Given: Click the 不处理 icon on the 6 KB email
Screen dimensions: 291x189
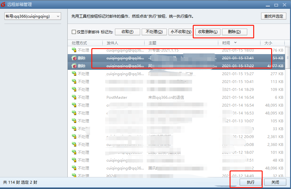Looking at the screenshot, I should click(74, 97).
